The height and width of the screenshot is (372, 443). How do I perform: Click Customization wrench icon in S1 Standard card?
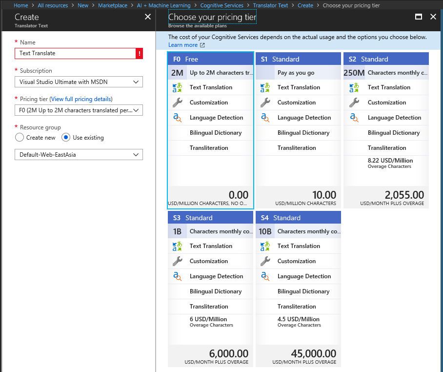click(265, 103)
